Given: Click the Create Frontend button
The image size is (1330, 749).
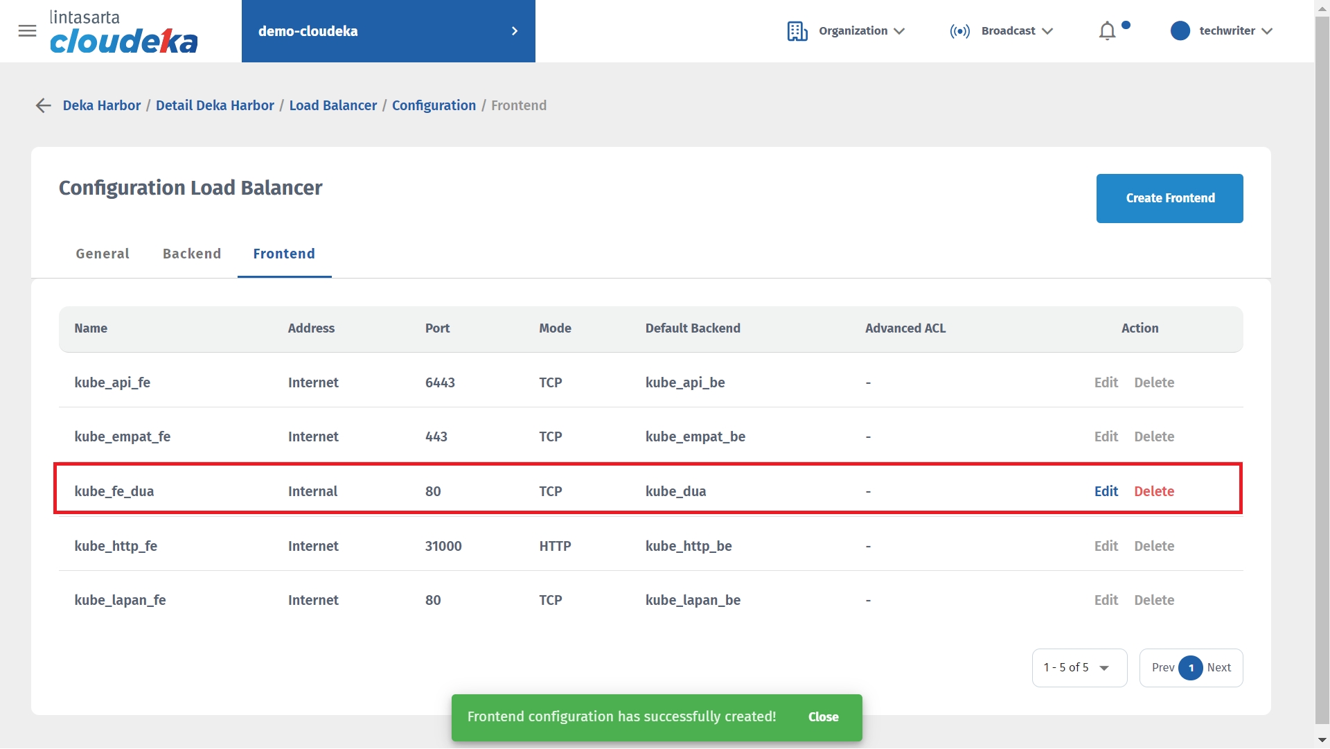Looking at the screenshot, I should pyautogui.click(x=1169, y=198).
